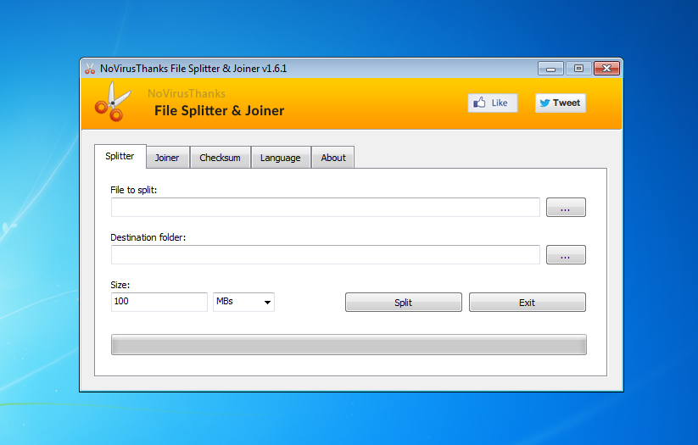
Task: Select the Language tab
Action: [281, 158]
